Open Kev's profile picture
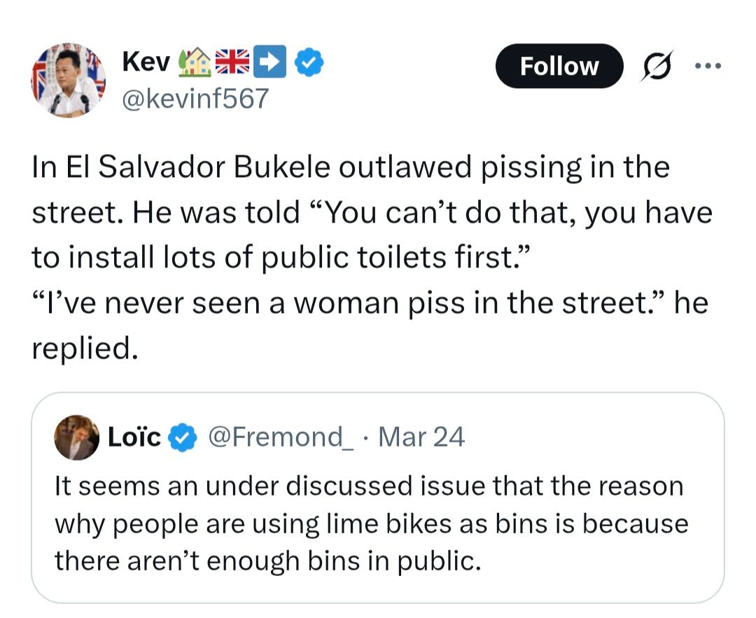The height and width of the screenshot is (618, 756). pos(68,80)
